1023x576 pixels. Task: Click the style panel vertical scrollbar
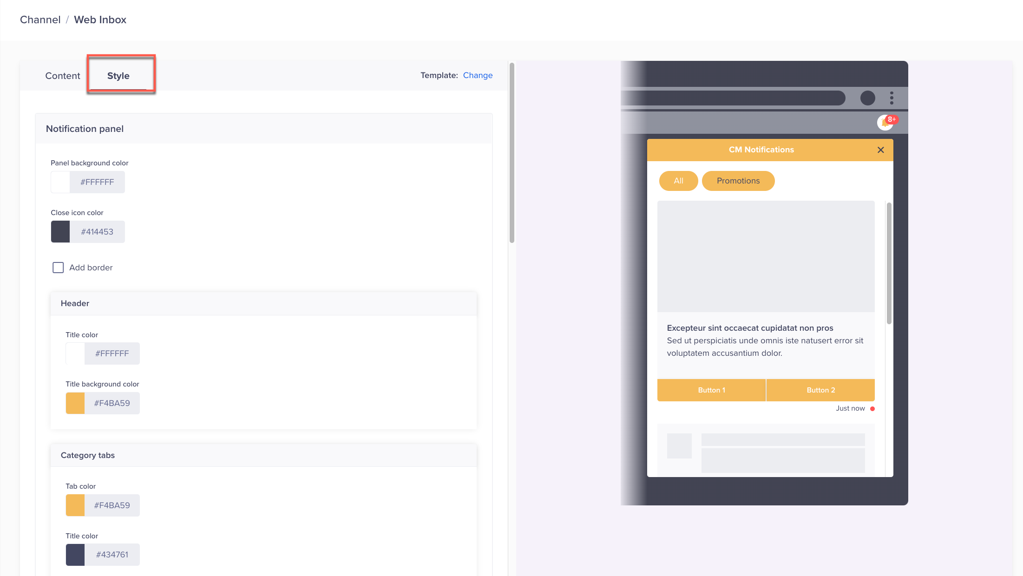pyautogui.click(x=512, y=153)
